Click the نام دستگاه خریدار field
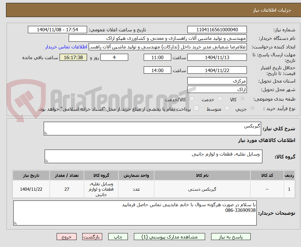 click(x=158, y=38)
